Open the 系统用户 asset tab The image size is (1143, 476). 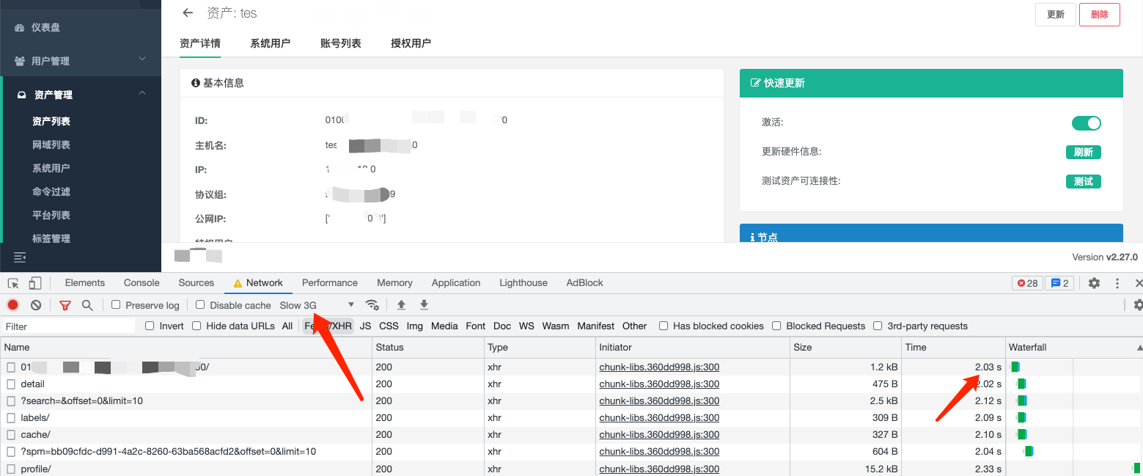click(x=271, y=43)
